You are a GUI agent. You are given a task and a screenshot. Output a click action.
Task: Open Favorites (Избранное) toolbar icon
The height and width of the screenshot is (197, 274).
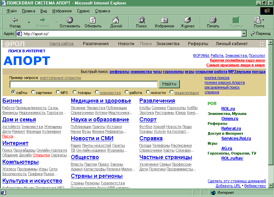(164, 20)
